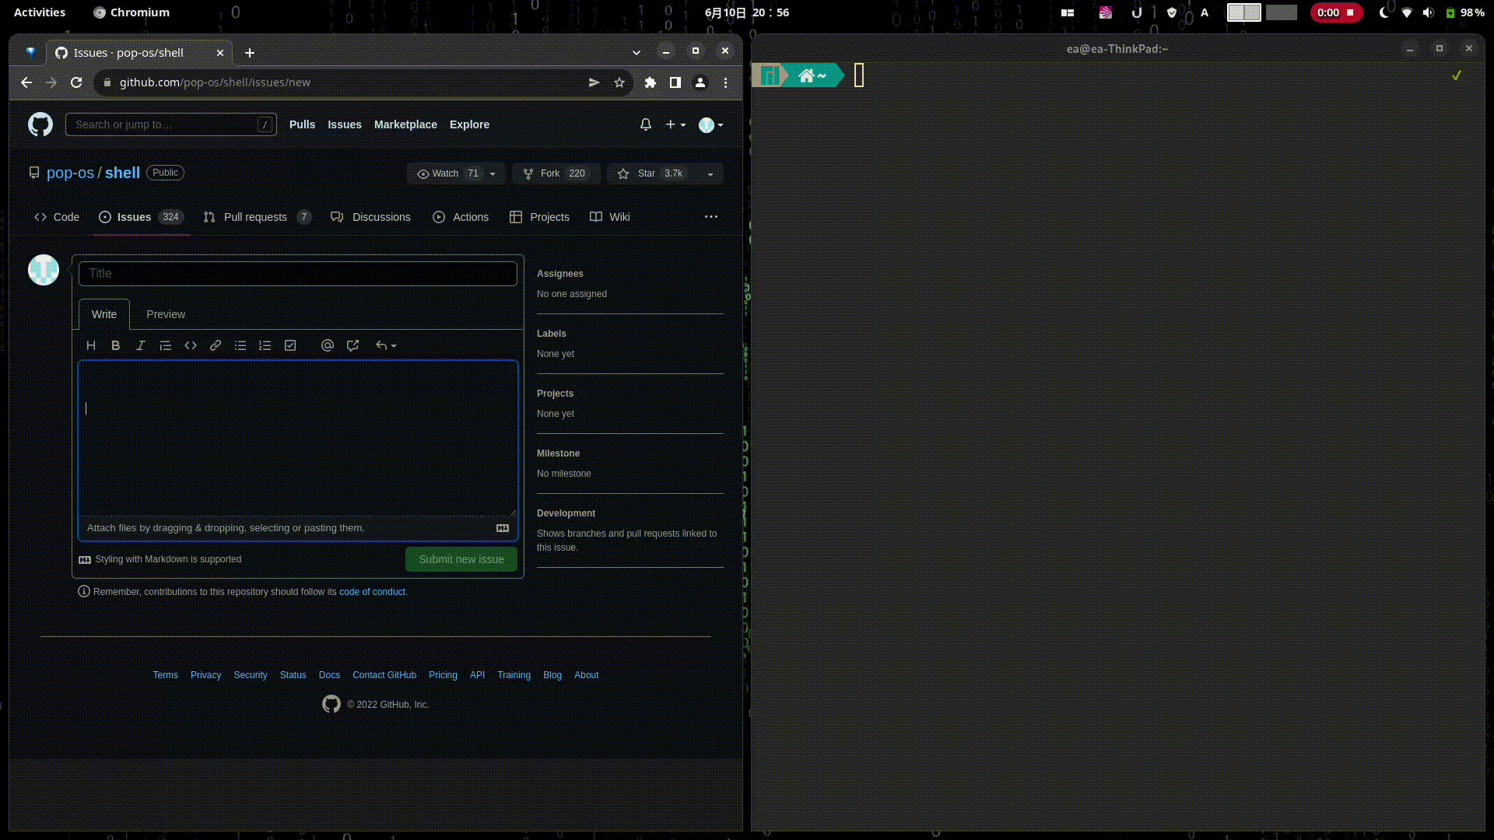Switch to the Preview tab

click(x=166, y=314)
